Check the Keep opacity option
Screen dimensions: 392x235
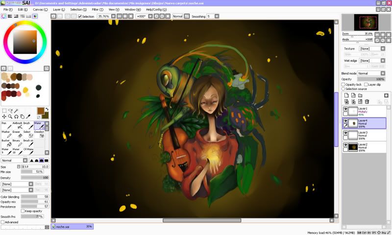point(23,211)
